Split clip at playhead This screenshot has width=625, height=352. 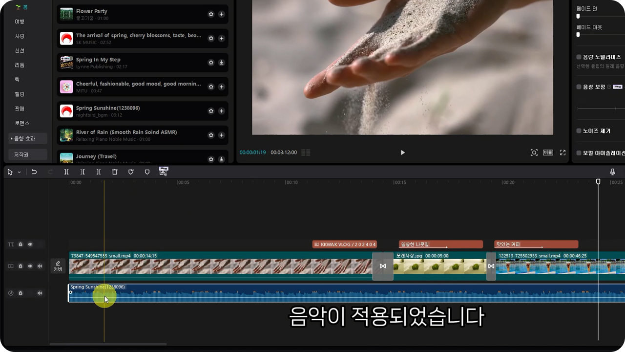click(x=66, y=172)
